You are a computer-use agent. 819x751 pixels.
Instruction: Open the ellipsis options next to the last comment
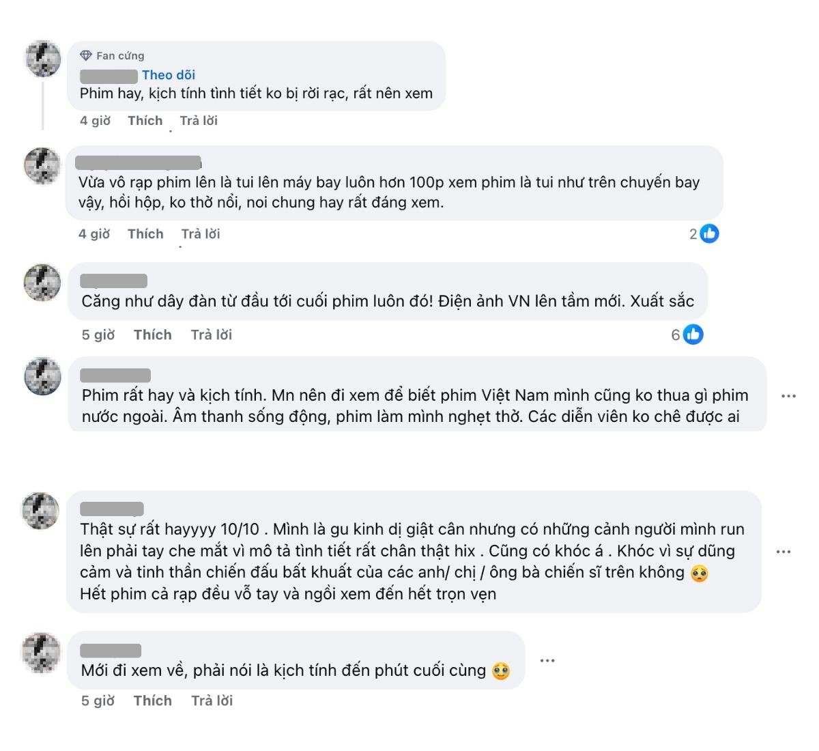pyautogui.click(x=548, y=660)
